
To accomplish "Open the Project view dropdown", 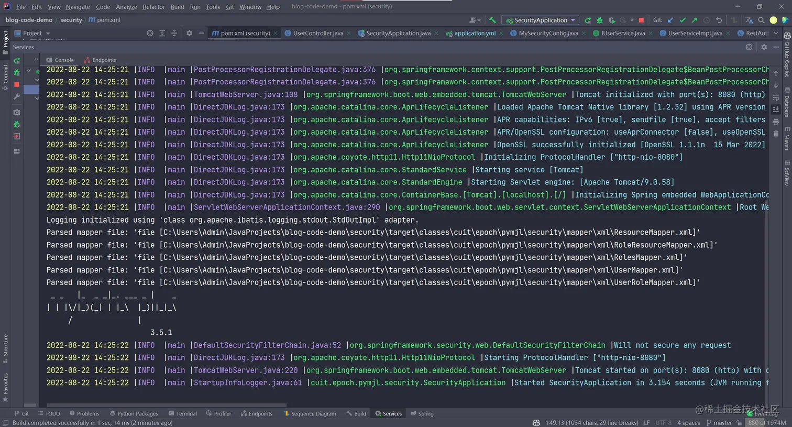I will [32, 33].
